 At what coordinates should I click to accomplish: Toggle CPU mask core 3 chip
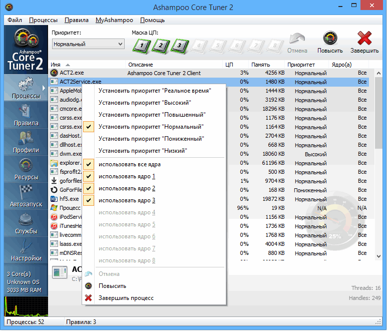180,46
